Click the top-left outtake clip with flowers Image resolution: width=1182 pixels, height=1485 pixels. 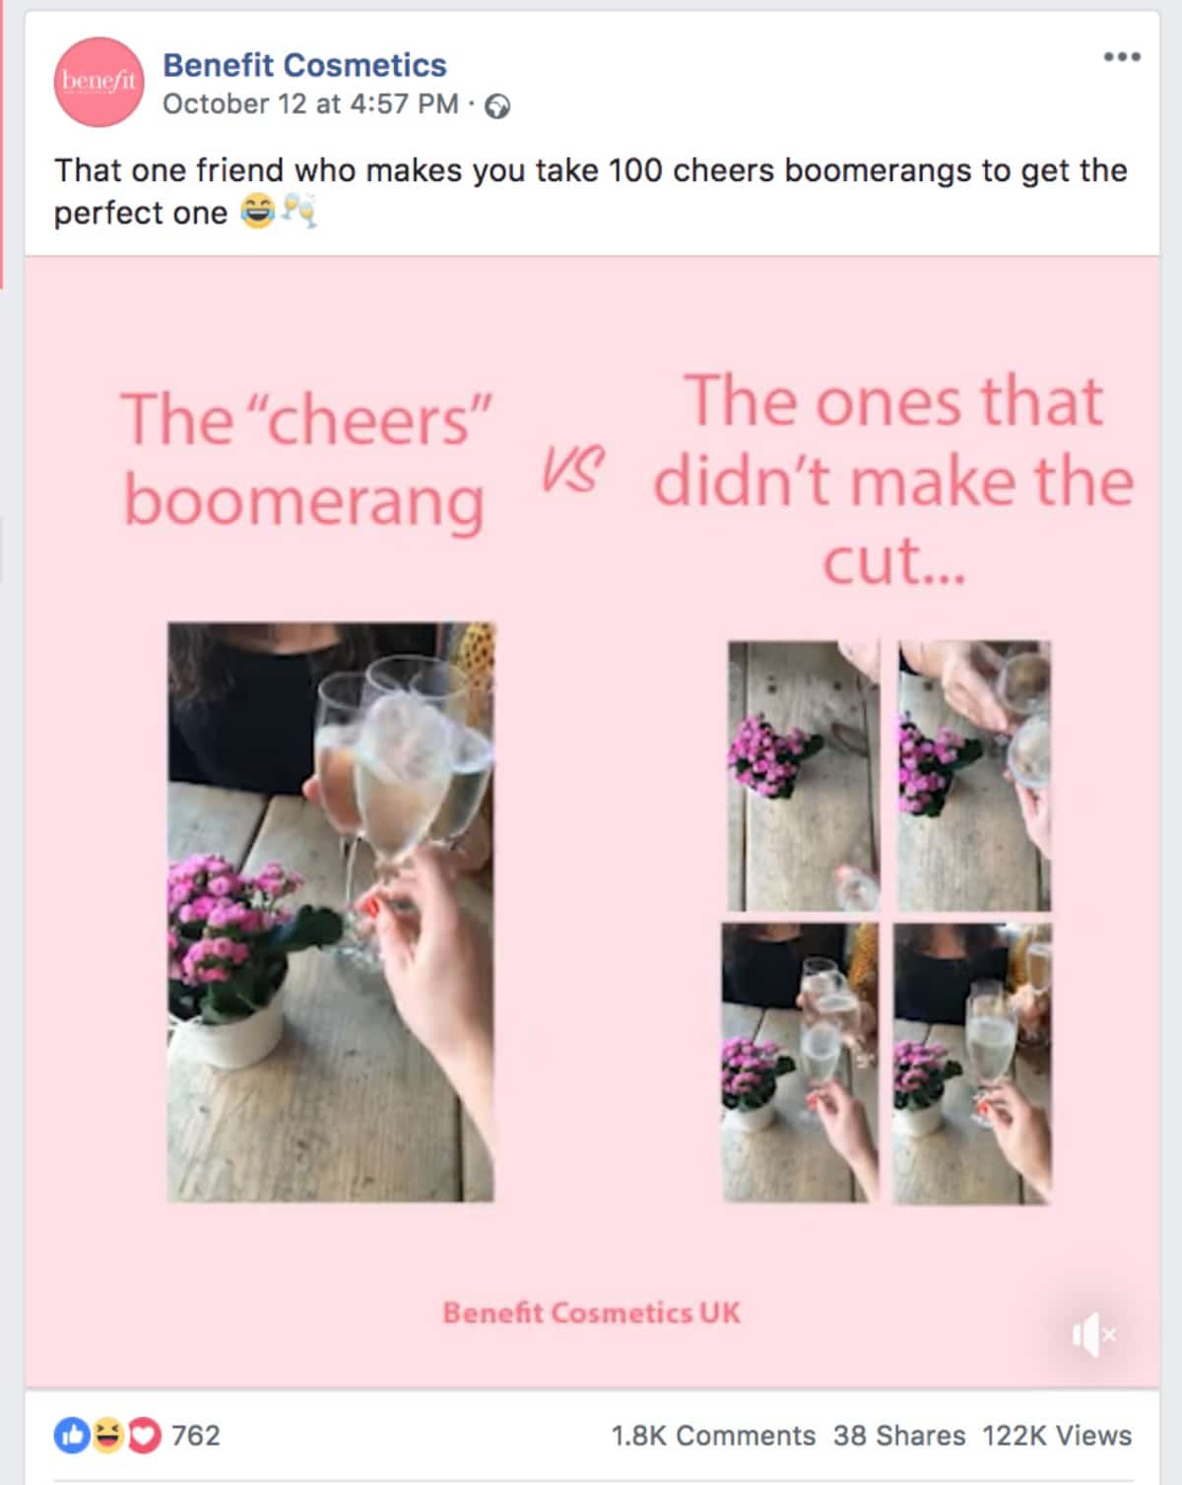804,776
